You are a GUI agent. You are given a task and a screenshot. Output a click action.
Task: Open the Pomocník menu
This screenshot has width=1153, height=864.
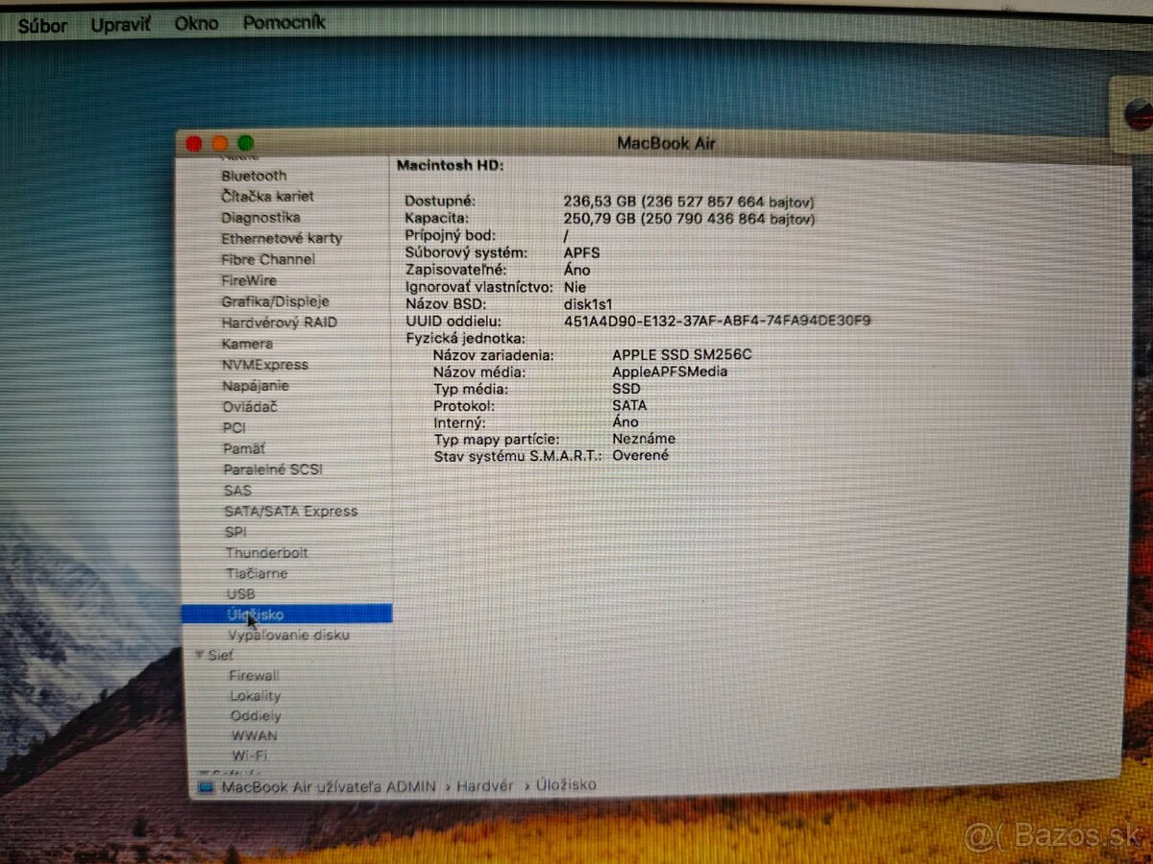[283, 22]
